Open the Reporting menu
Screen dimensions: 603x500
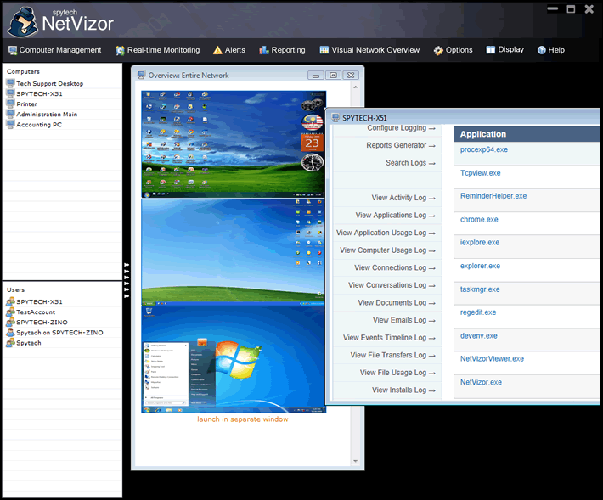tap(282, 50)
